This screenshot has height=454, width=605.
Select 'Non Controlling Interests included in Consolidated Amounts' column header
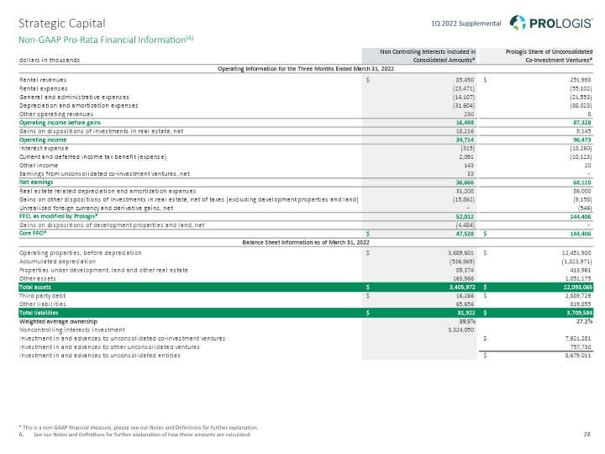click(x=428, y=56)
